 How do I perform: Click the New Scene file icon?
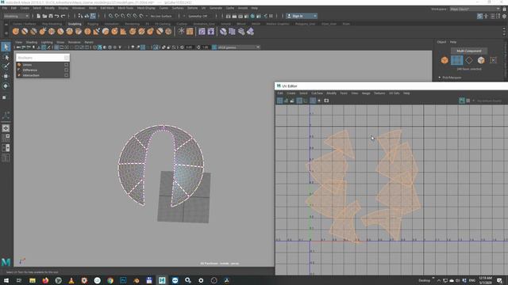[39, 16]
